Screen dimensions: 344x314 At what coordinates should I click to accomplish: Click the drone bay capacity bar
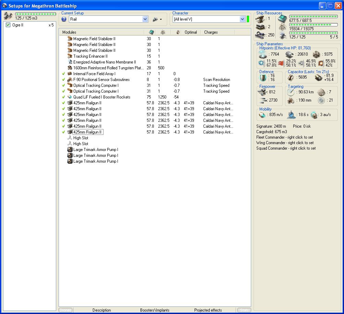pos(36,14)
